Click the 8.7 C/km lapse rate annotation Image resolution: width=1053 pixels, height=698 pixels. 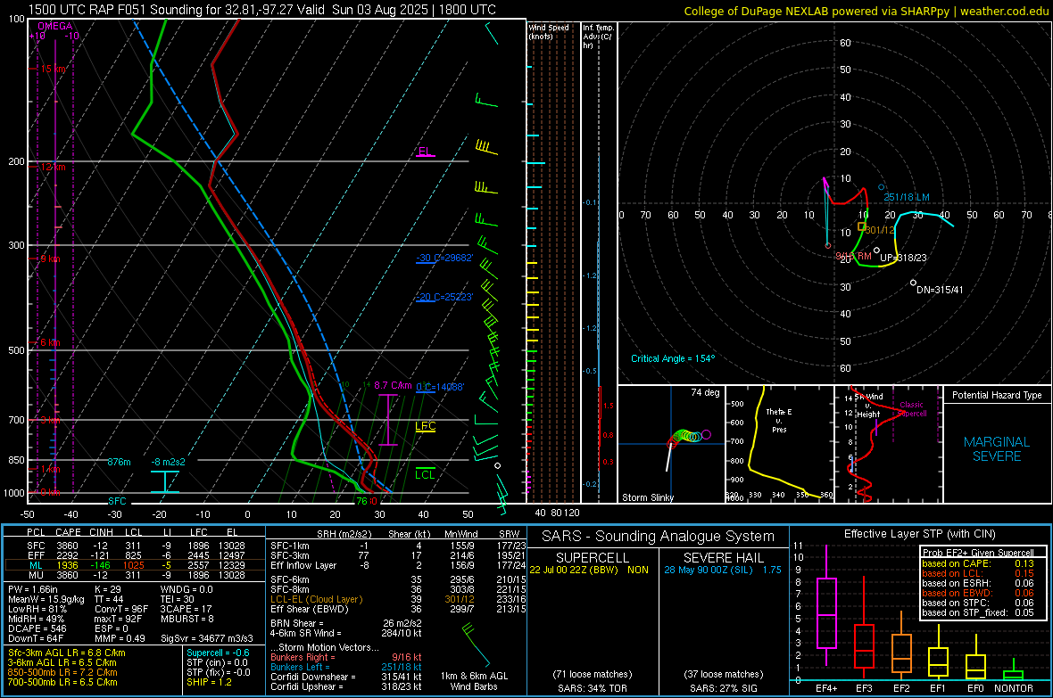[x=393, y=385]
